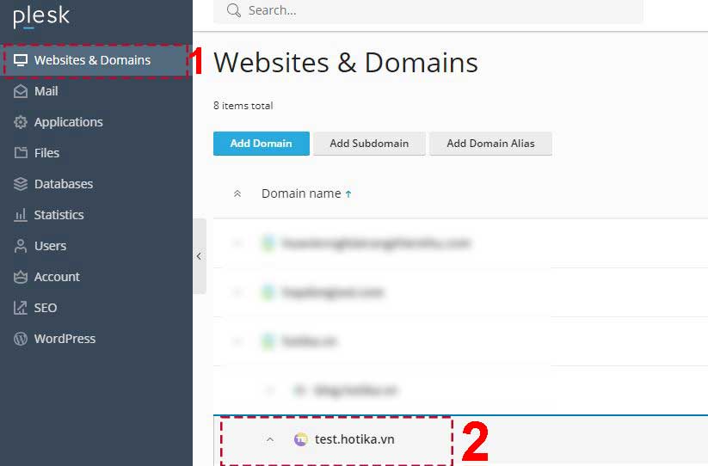This screenshot has width=708, height=466.
Task: Click the Files folder icon
Action: point(21,153)
